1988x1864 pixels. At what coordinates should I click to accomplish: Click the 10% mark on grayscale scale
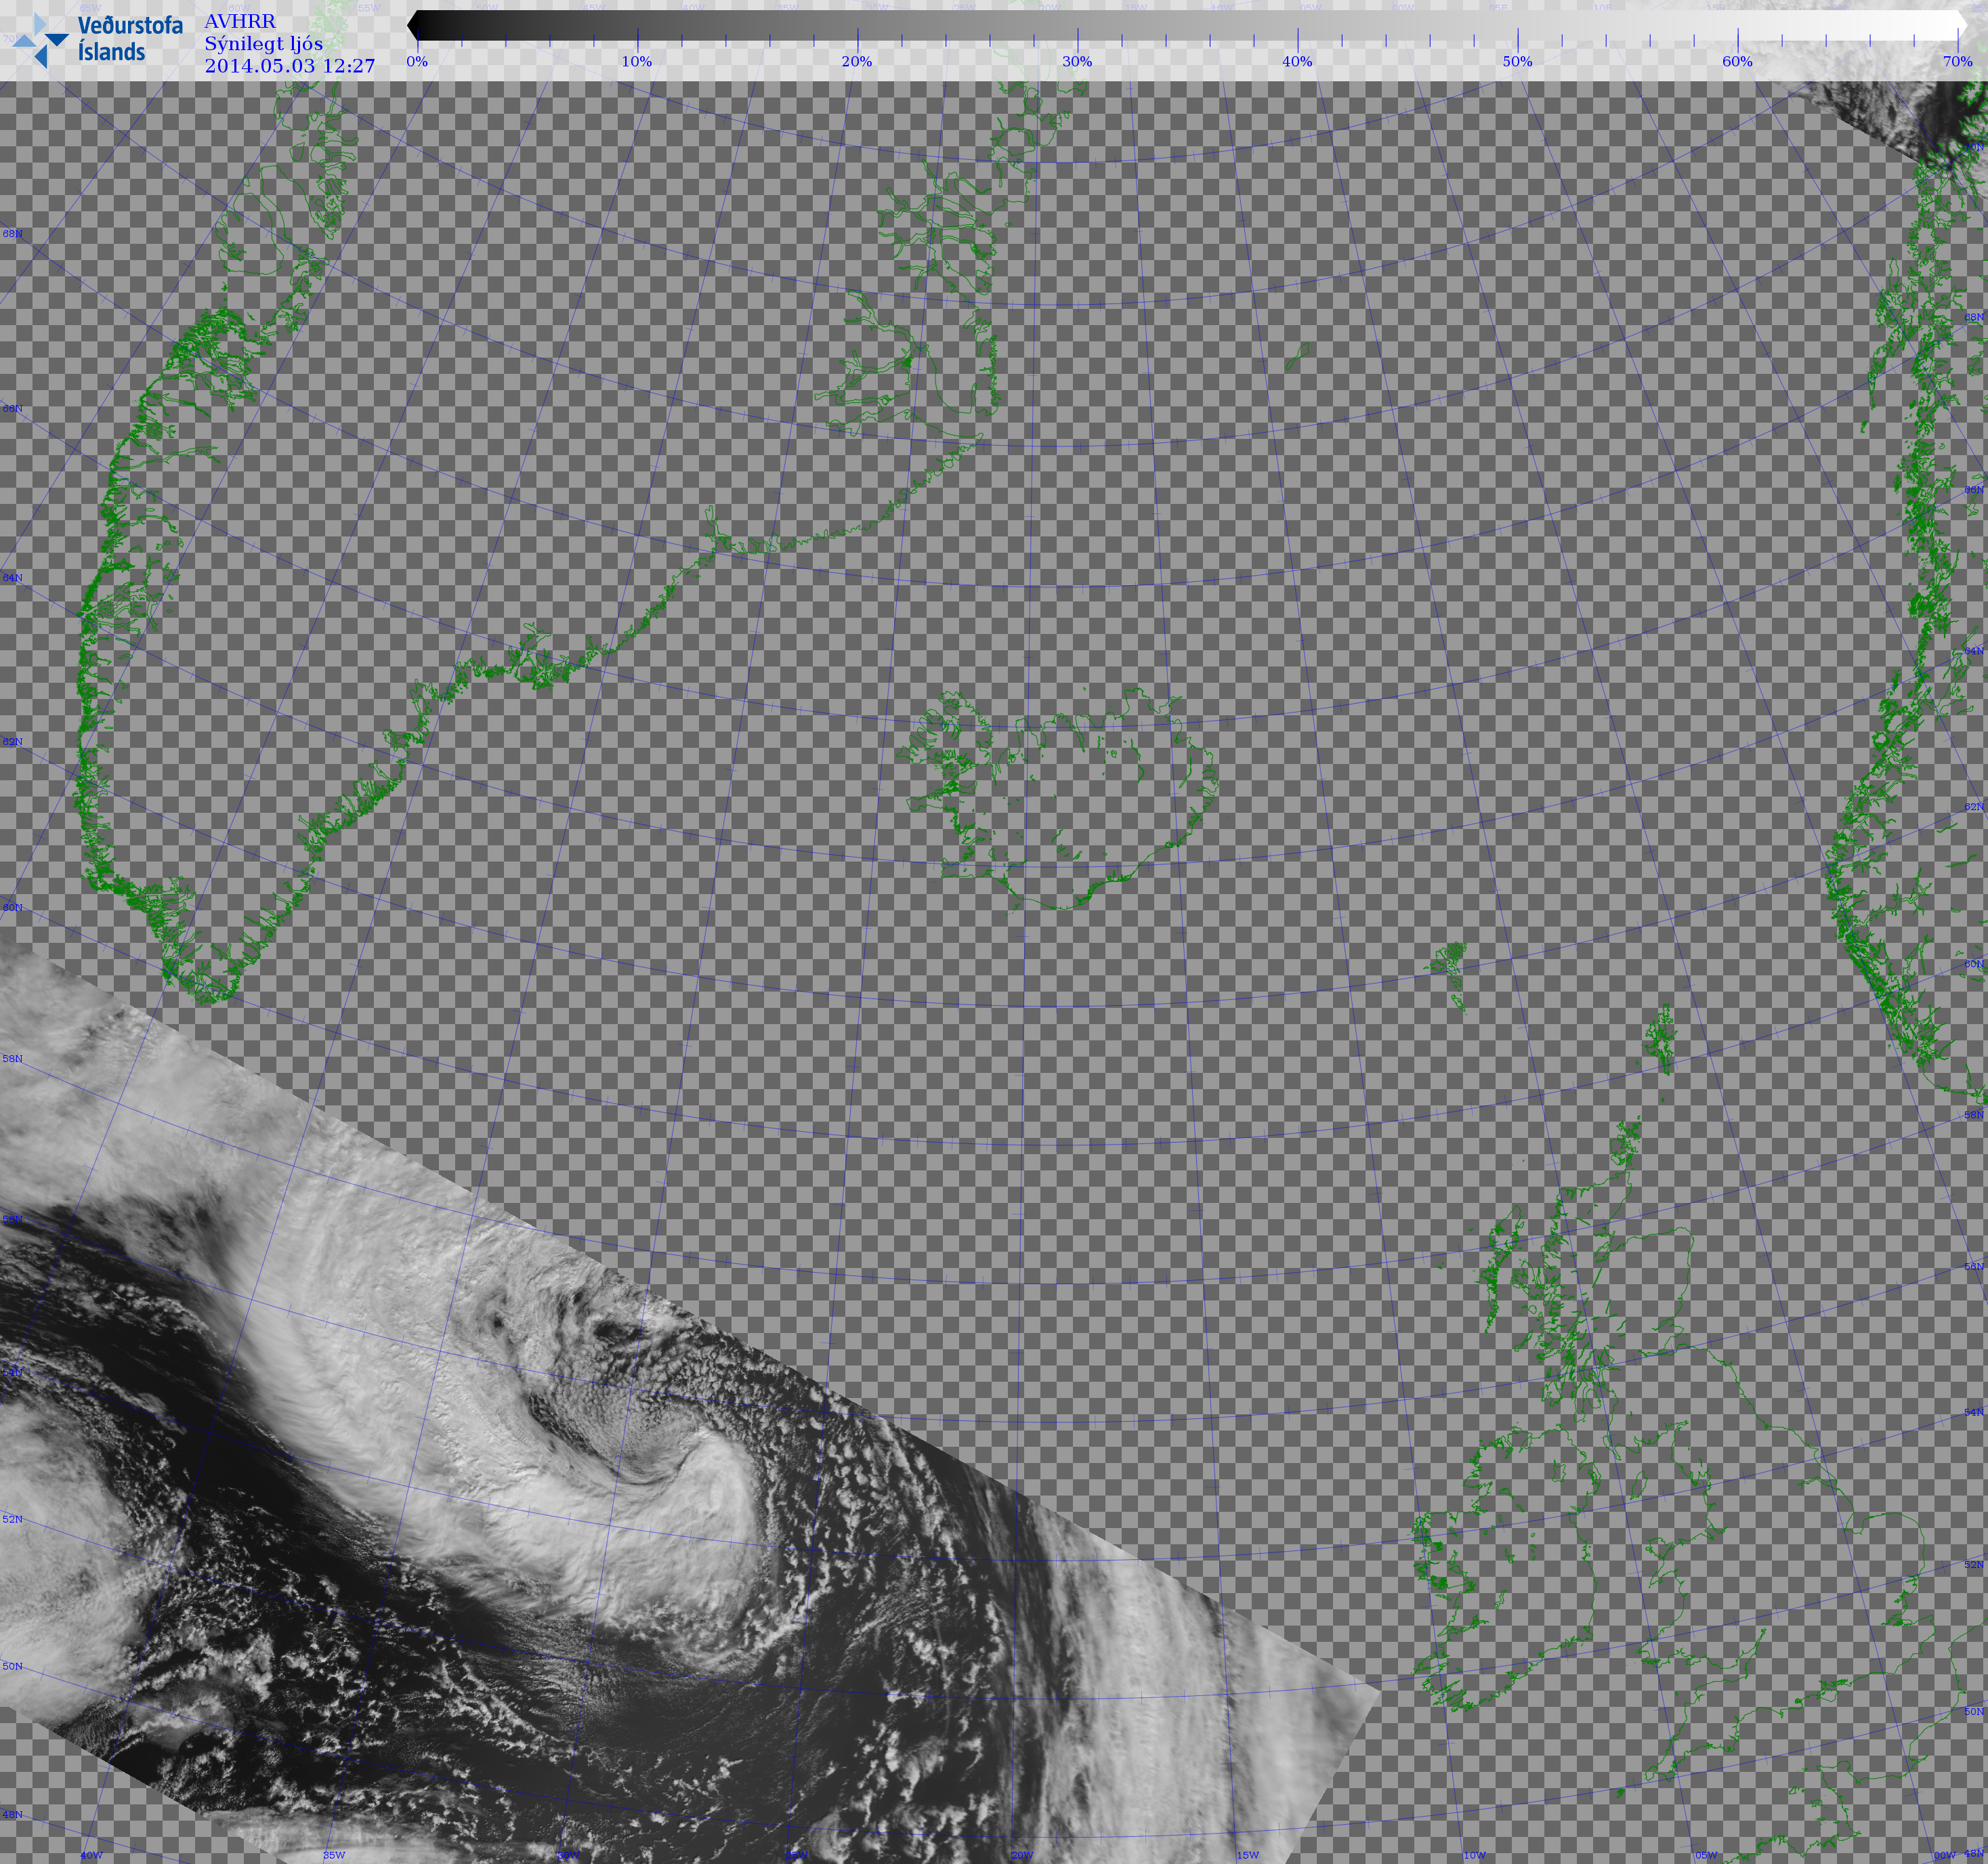click(x=637, y=61)
